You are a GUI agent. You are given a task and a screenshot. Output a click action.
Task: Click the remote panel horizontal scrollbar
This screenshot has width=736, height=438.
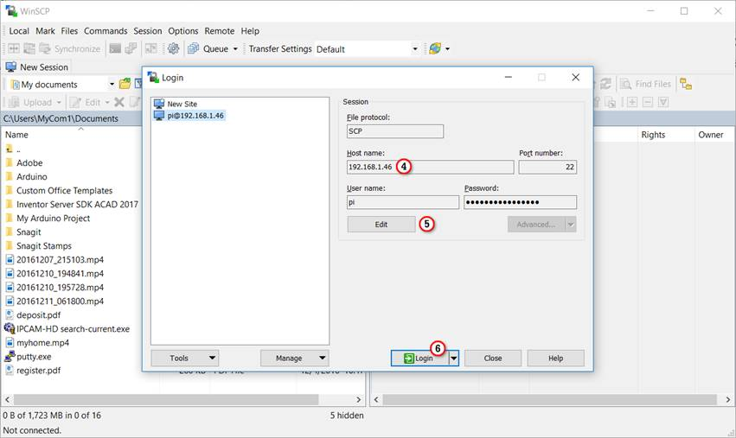point(552,399)
